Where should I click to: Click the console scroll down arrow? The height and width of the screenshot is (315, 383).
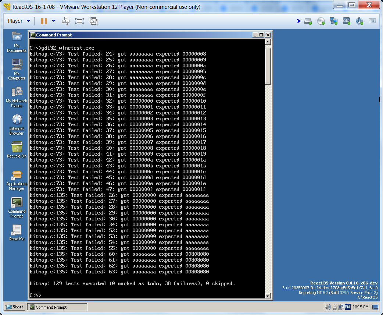[268, 296]
